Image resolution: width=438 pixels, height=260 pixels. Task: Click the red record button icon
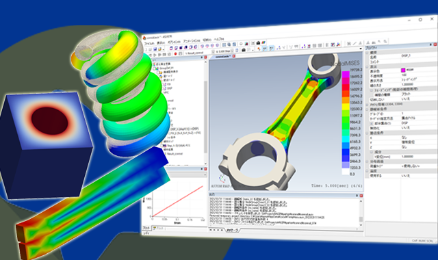[175, 54]
